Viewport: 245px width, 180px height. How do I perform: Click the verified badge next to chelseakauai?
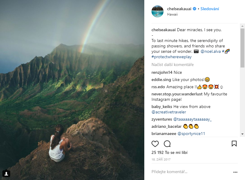click(194, 9)
